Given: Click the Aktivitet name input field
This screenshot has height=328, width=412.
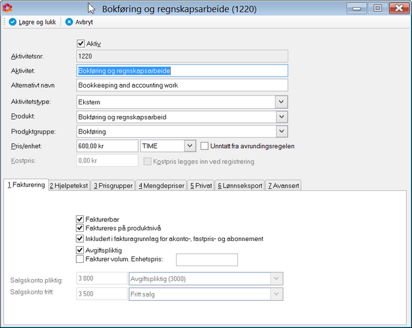Looking at the screenshot, I should tap(182, 71).
